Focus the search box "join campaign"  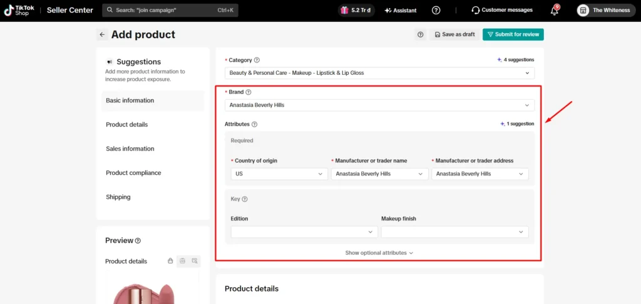[170, 10]
